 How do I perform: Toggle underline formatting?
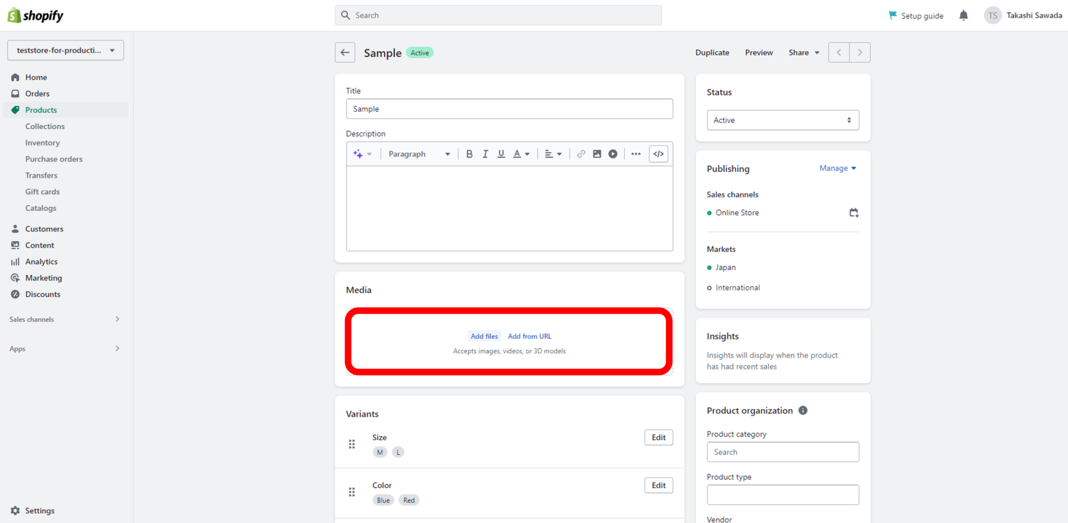501,153
